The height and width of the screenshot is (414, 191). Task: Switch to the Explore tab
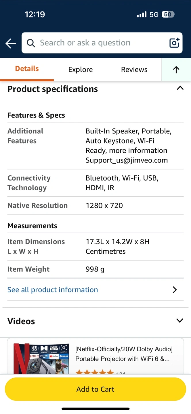[81, 70]
